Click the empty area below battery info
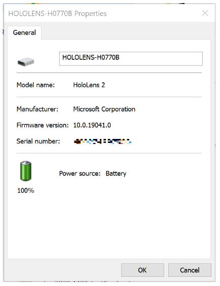220x286 pixels. tap(109, 226)
